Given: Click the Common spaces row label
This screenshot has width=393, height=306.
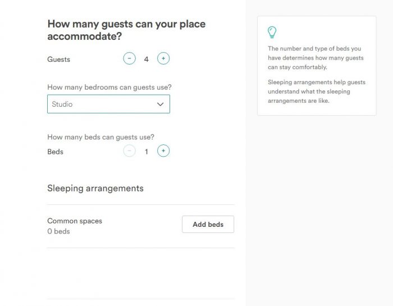Looking at the screenshot, I should coord(75,221).
